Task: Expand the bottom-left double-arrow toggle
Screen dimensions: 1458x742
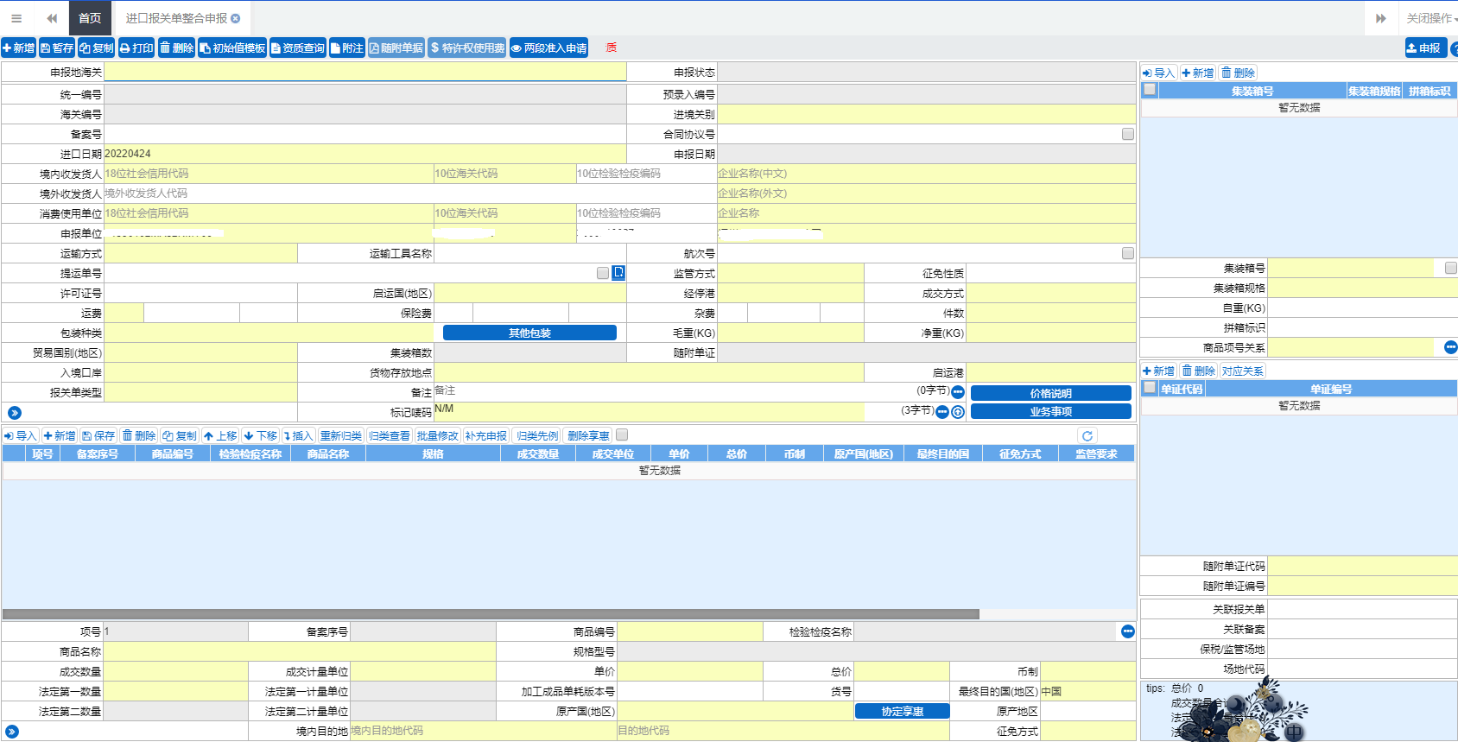Action: pyautogui.click(x=12, y=732)
